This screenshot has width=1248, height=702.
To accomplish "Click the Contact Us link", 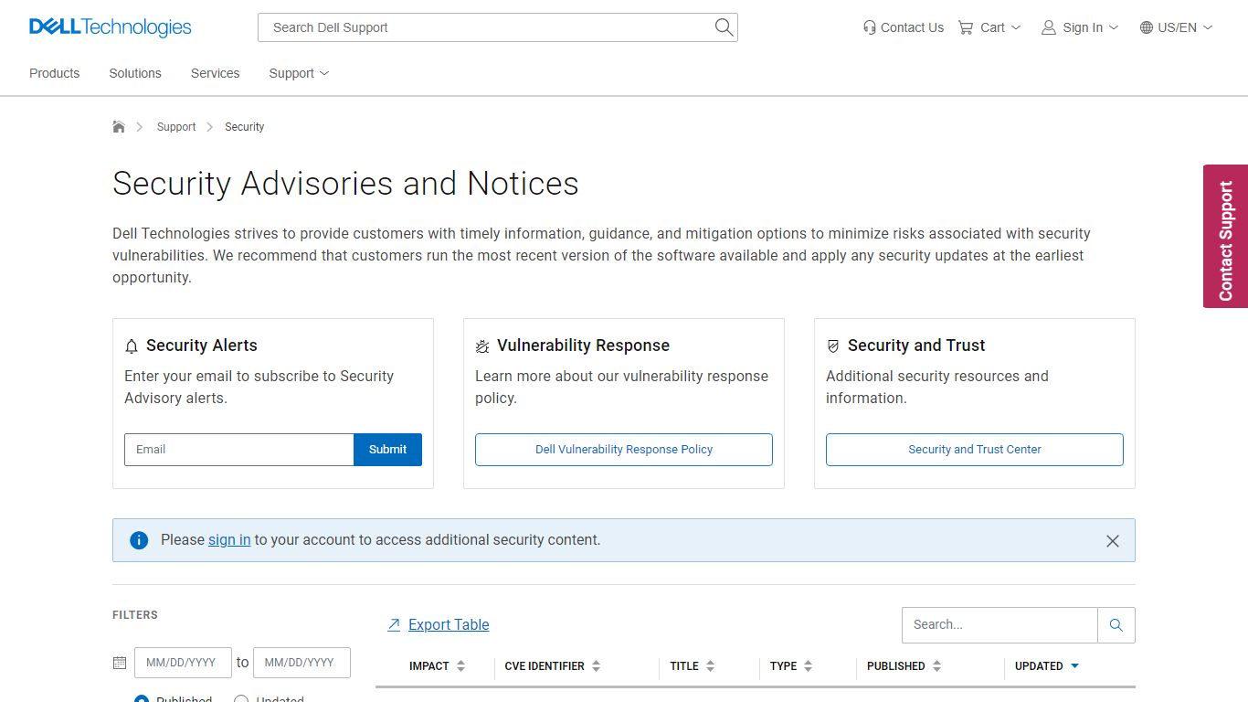I will 912,27.
